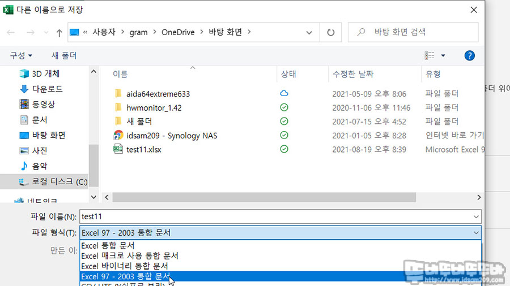Click the 사용자 breadcrumb segment
The image size is (510, 286).
coord(104,32)
